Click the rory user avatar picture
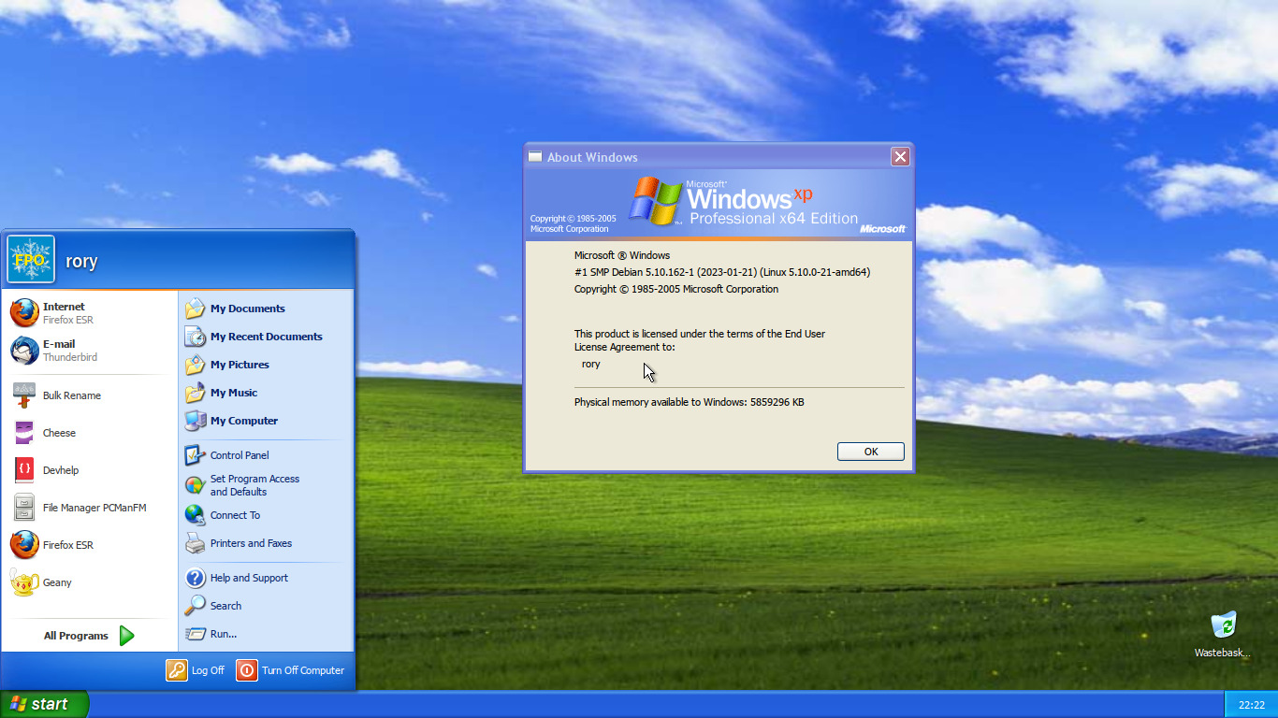 (31, 259)
